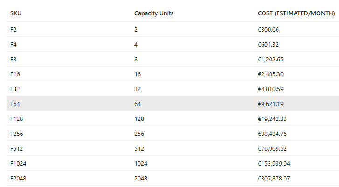
Task: Select the F128 SKU row
Action: coord(16,119)
